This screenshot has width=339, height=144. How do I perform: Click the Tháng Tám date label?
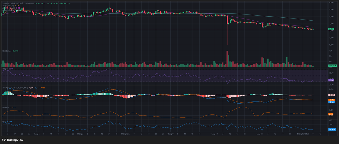pos(125,134)
